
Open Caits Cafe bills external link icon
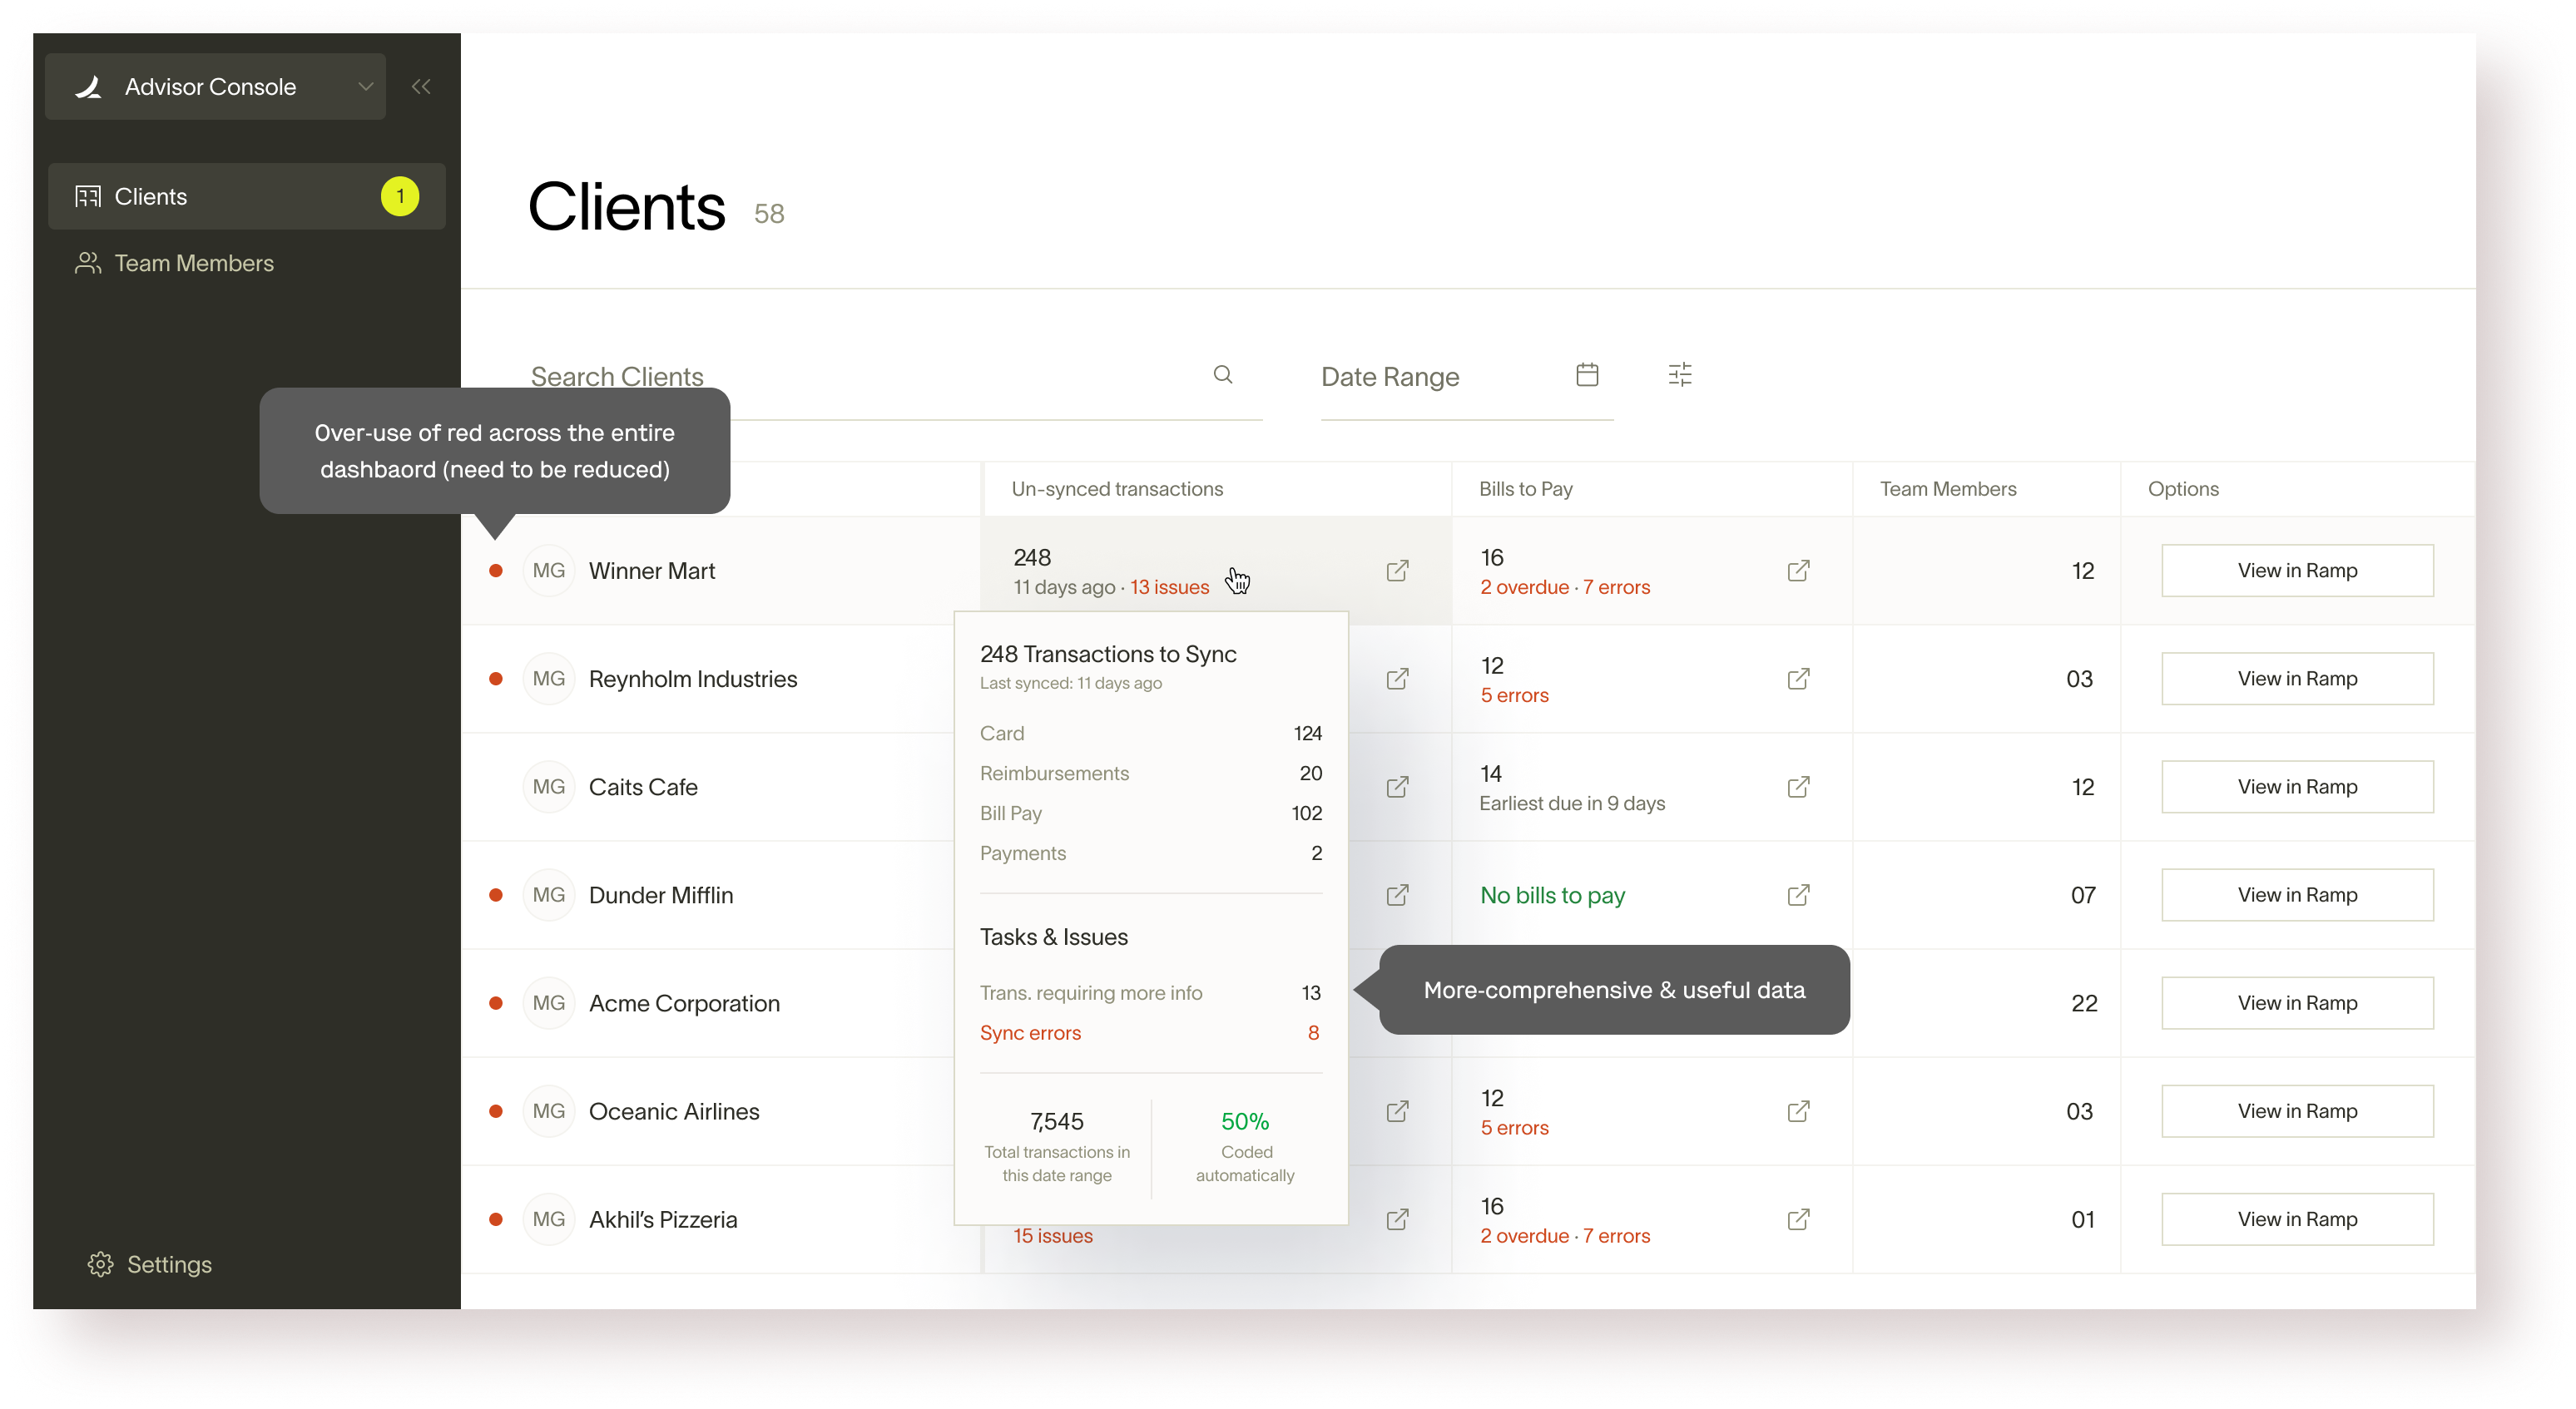coord(1798,787)
